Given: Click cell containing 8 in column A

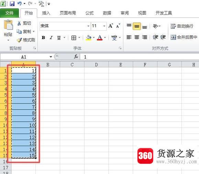Looking at the screenshot, I should pyautogui.click(x=24, y=113).
